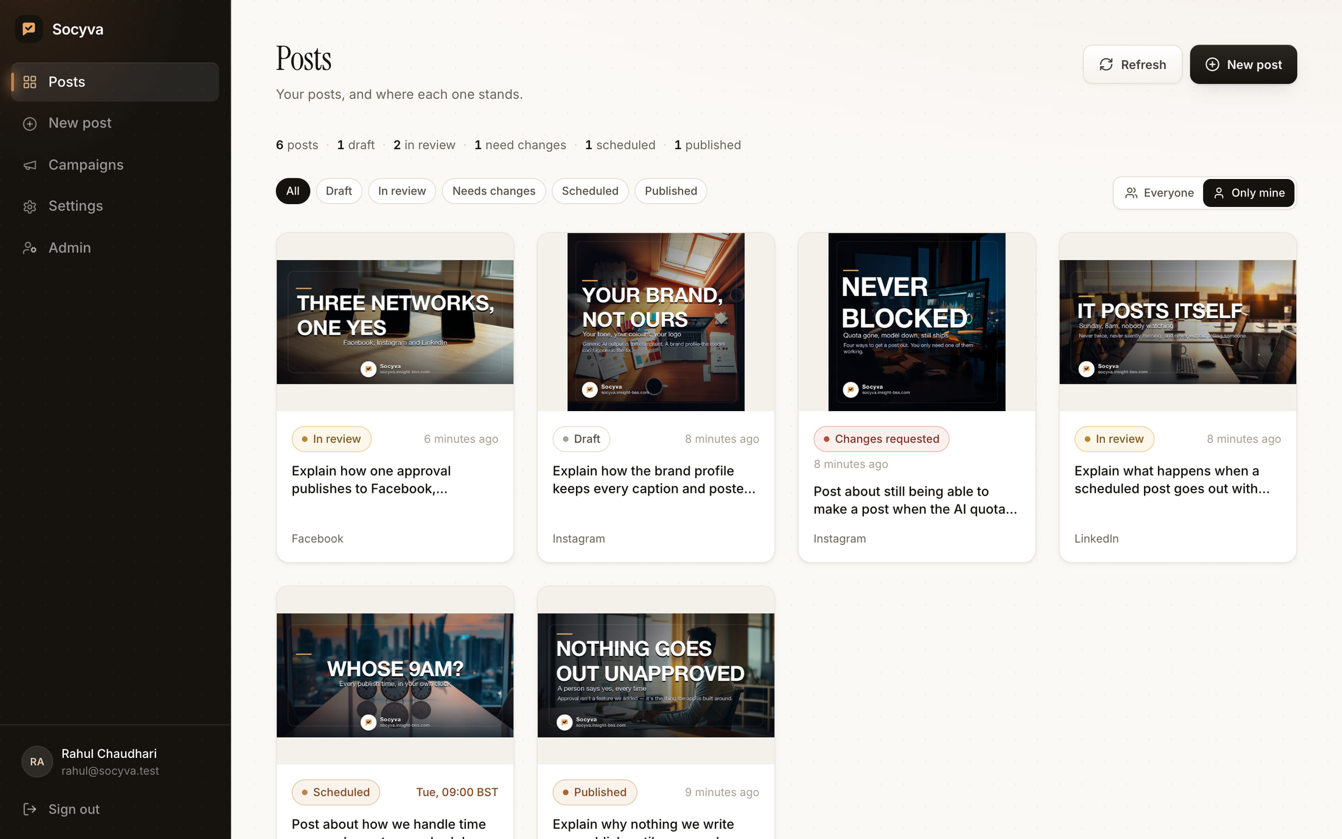
Task: Open Whose 9AM? post thumbnail
Action: (395, 675)
